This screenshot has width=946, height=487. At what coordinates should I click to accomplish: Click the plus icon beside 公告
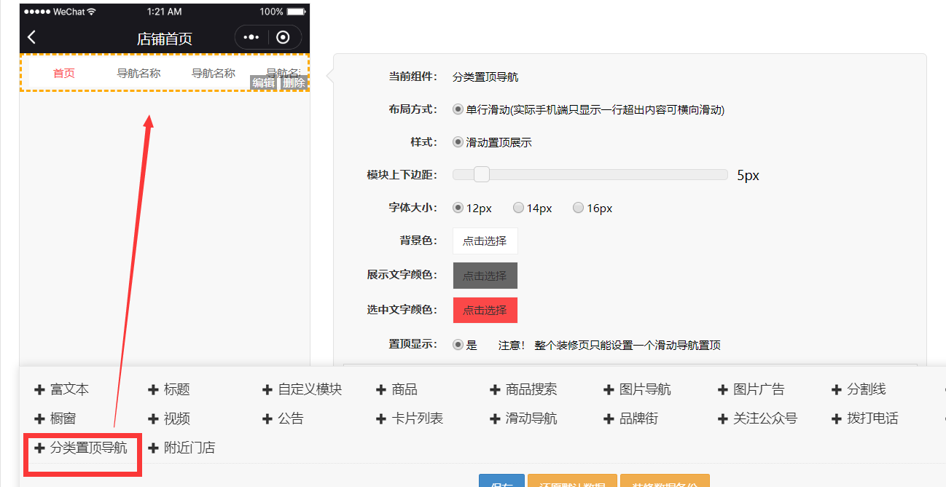(267, 419)
